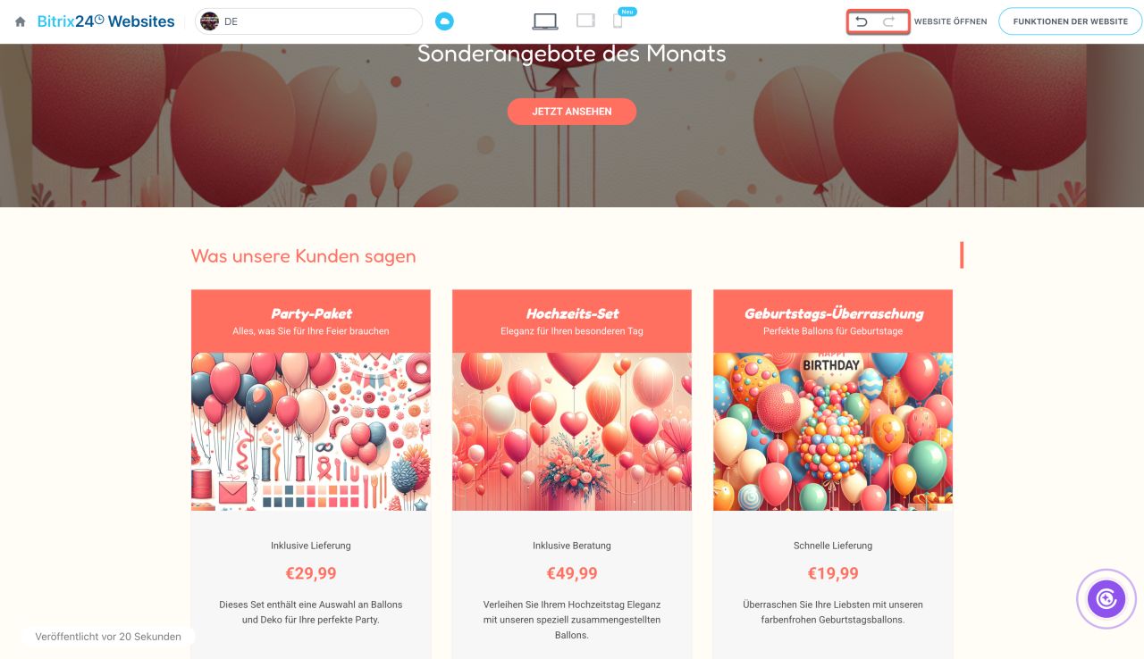
Task: Click the Sonderangebote des Monats title
Action: 572,54
